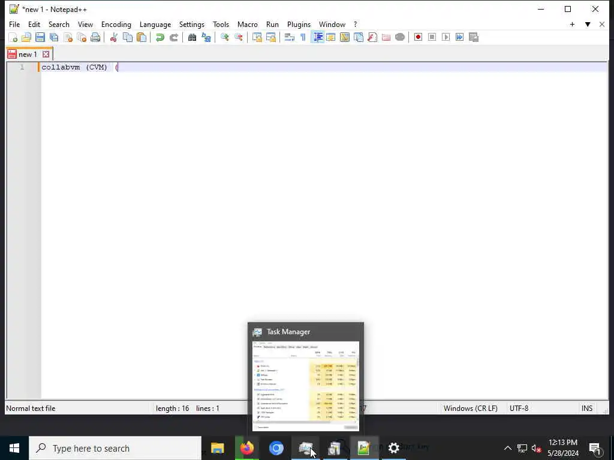The height and width of the screenshot is (460, 614).
Task: Save the document with the Save icon
Action: (x=40, y=37)
